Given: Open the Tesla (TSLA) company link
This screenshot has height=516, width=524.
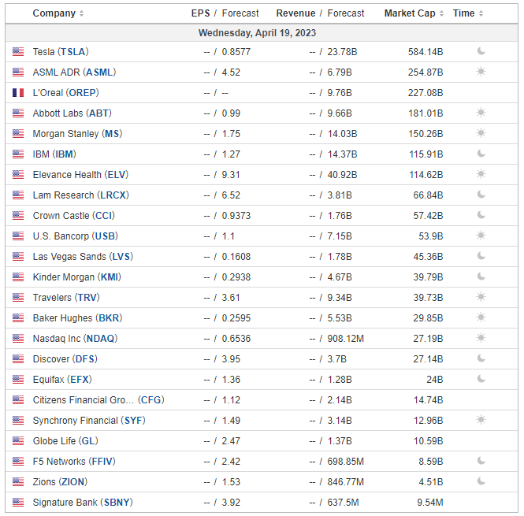Looking at the screenshot, I should (61, 52).
